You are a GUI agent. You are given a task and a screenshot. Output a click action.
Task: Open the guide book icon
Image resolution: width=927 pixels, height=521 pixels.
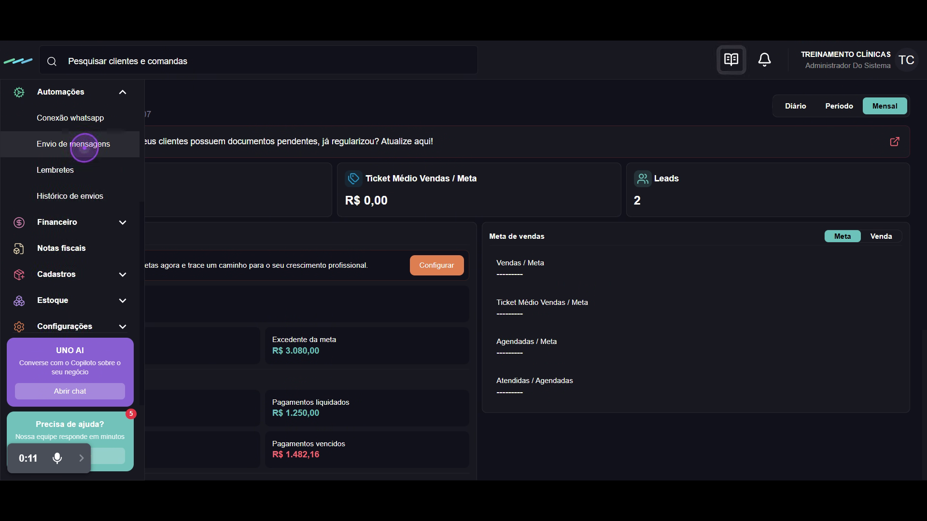731,60
